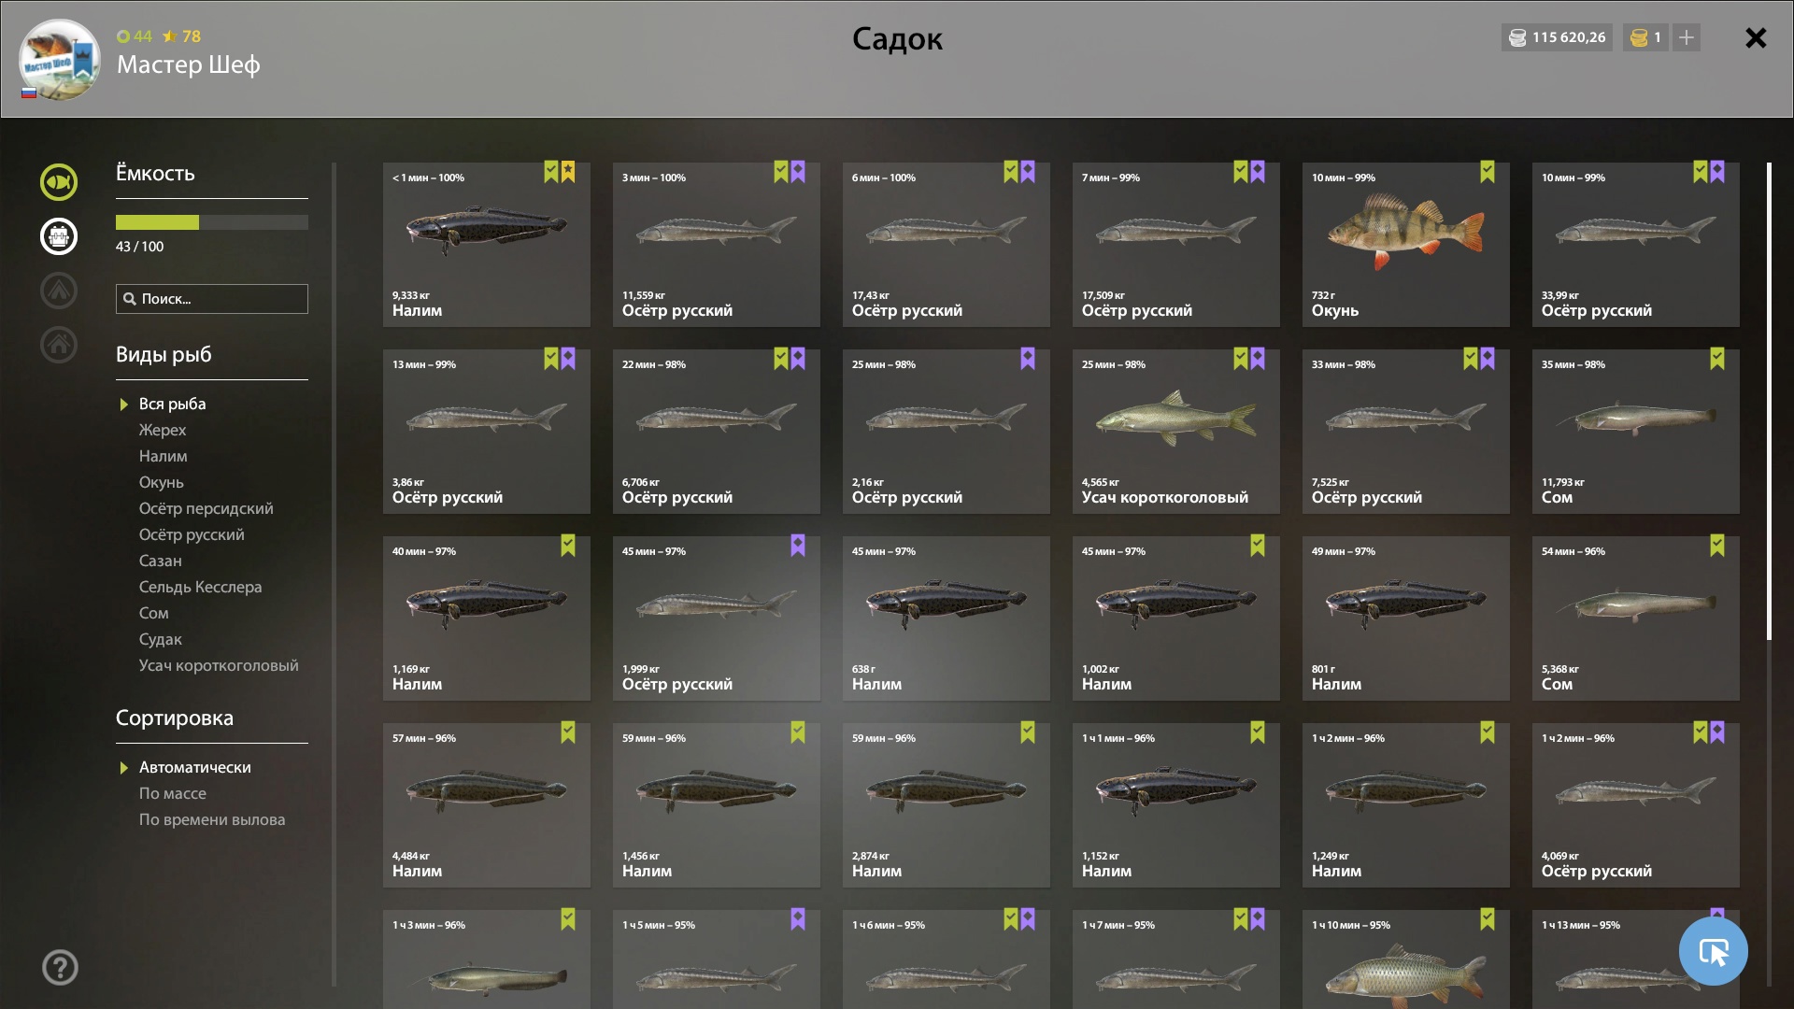Click the plus icon to add gold
Viewport: 1794px width, 1009px height.
1687,37
